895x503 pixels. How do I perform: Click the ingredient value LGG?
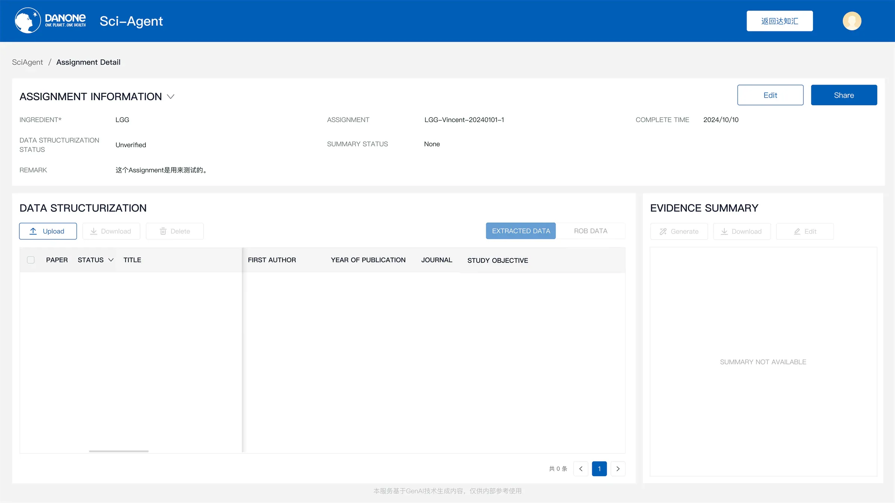click(122, 120)
